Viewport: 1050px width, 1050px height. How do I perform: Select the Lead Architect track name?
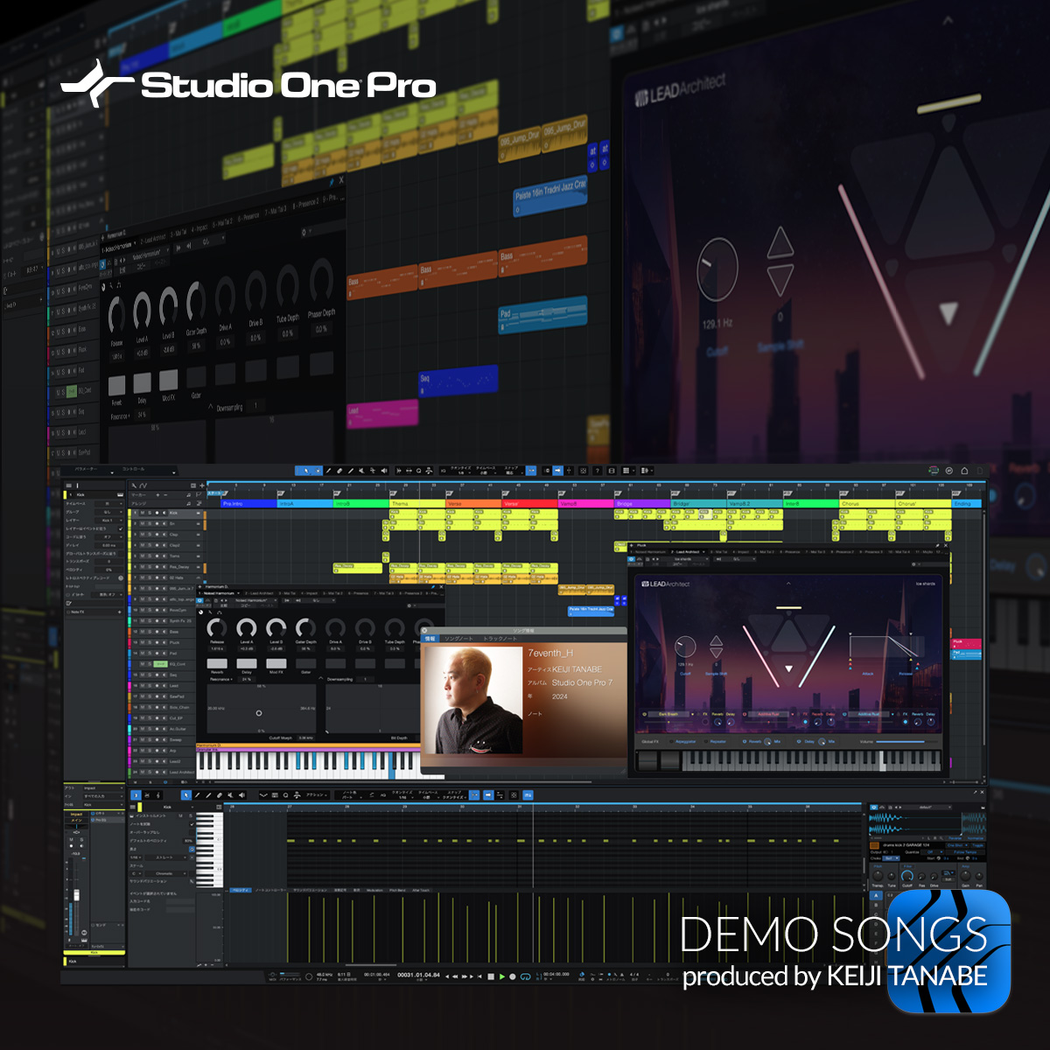coord(182,772)
